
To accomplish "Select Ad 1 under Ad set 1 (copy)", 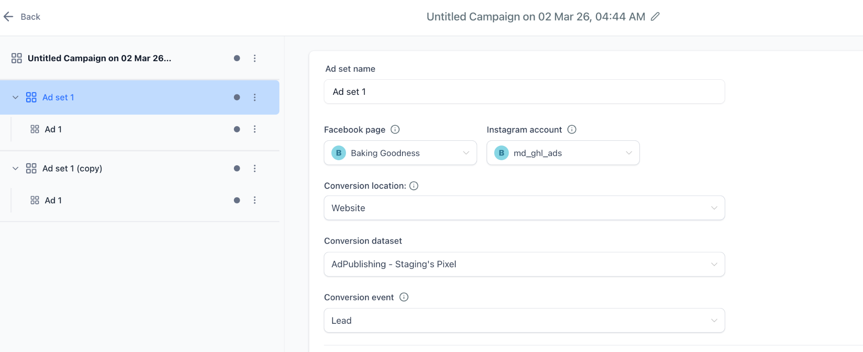I will 54,200.
